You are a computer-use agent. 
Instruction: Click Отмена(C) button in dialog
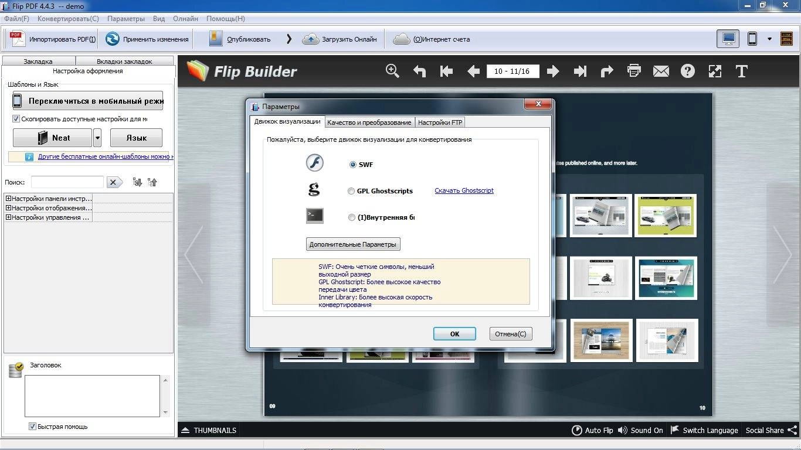[510, 333]
